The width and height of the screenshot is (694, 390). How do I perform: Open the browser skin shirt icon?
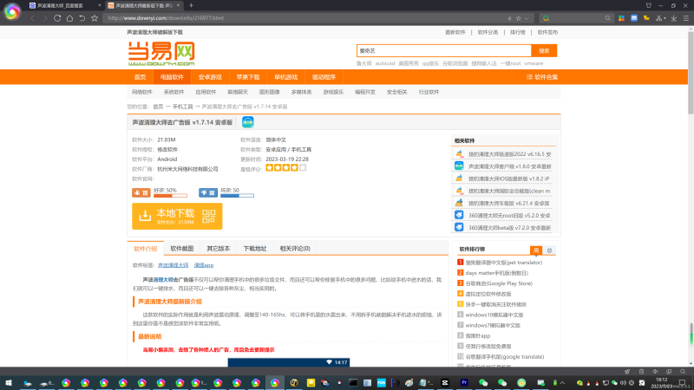[x=648, y=5]
